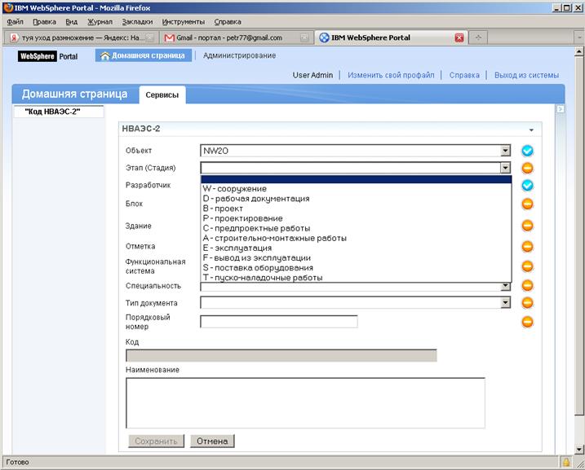Focus the Порядковый номер text field
This screenshot has height=470, width=585.
coord(279,322)
